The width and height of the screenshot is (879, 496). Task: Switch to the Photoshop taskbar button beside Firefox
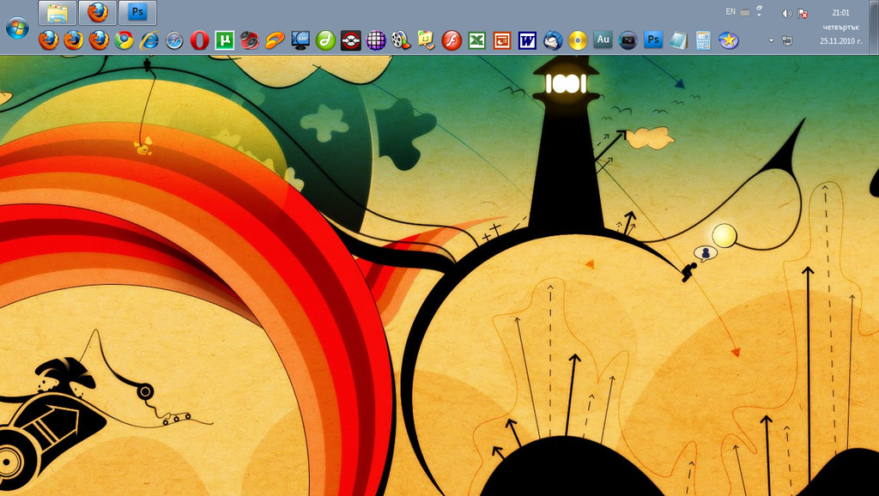coord(137,13)
